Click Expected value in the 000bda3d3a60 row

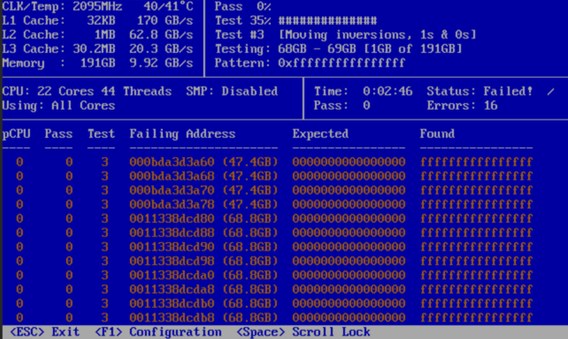pos(348,162)
